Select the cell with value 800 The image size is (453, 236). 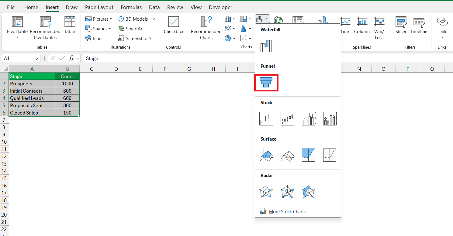point(67,91)
